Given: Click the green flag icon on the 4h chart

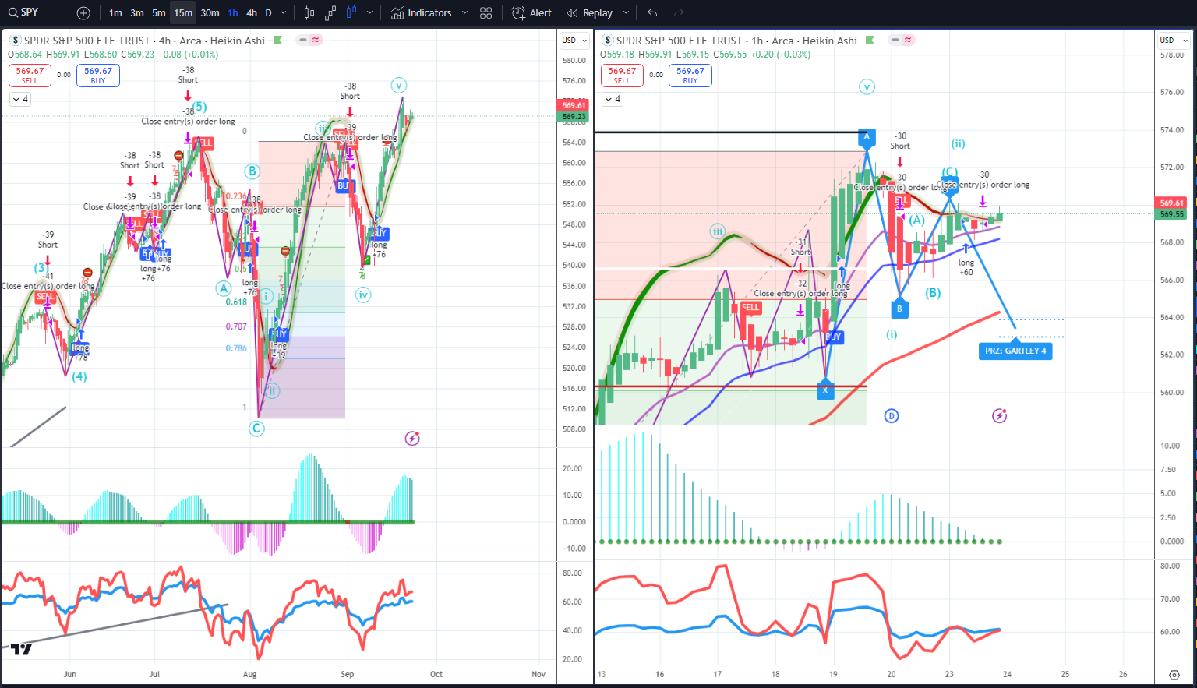Looking at the screenshot, I should [x=278, y=41].
